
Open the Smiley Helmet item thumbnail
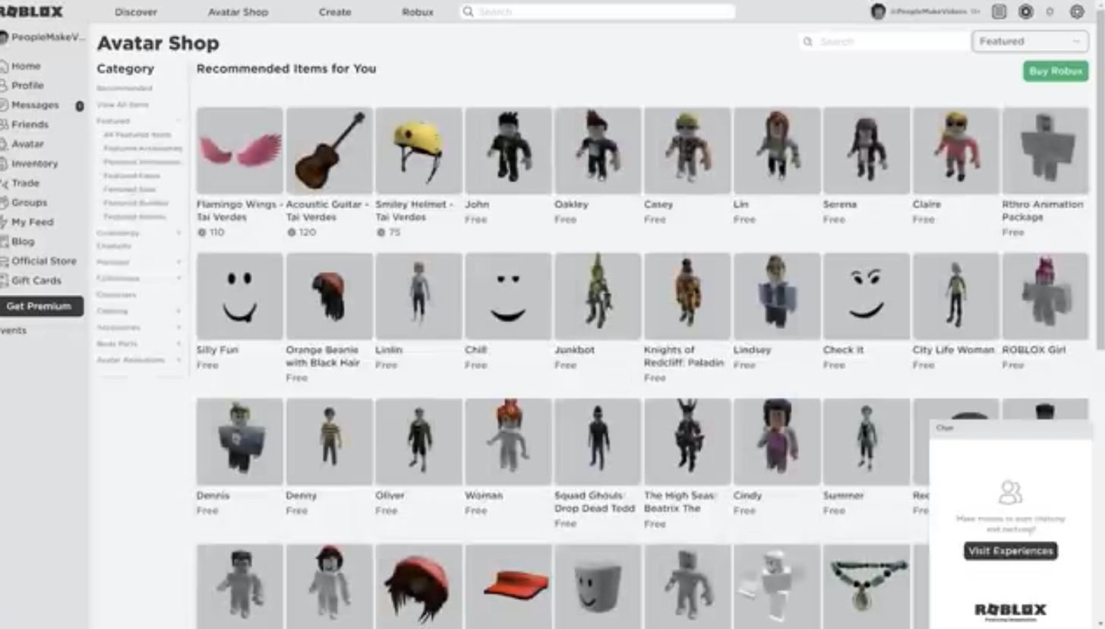[x=418, y=150]
